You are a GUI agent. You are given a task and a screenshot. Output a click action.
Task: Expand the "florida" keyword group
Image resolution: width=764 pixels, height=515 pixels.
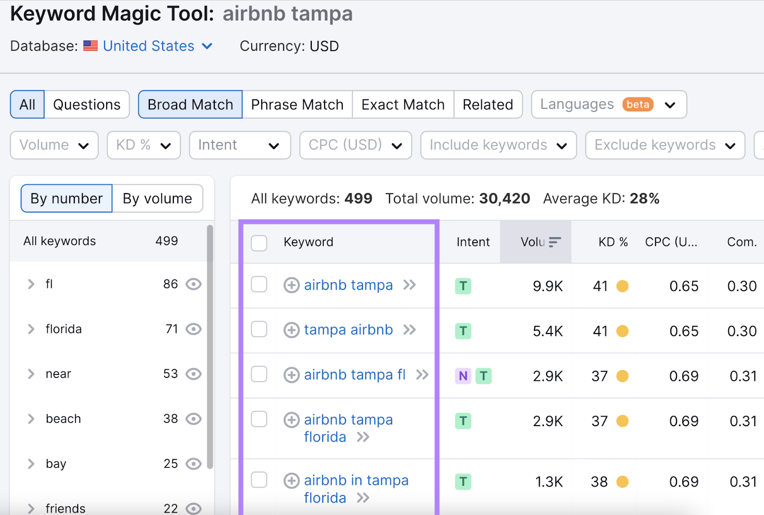[x=31, y=329]
